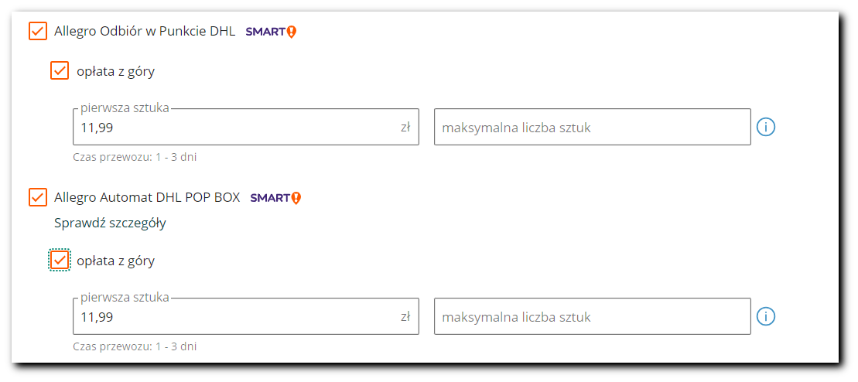Image resolution: width=858 pixels, height=382 pixels.
Task: Toggle the focused opłata z góry checkbox for DHL POP BOX
Action: pos(60,260)
